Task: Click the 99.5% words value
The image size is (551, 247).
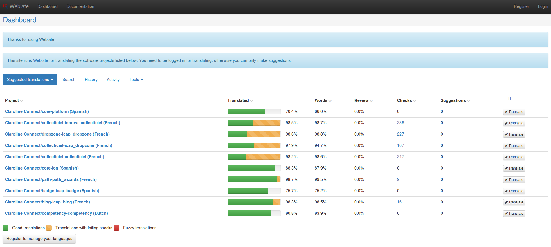Action: (x=320, y=179)
